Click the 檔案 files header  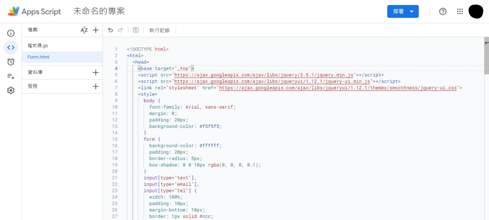pos(32,30)
